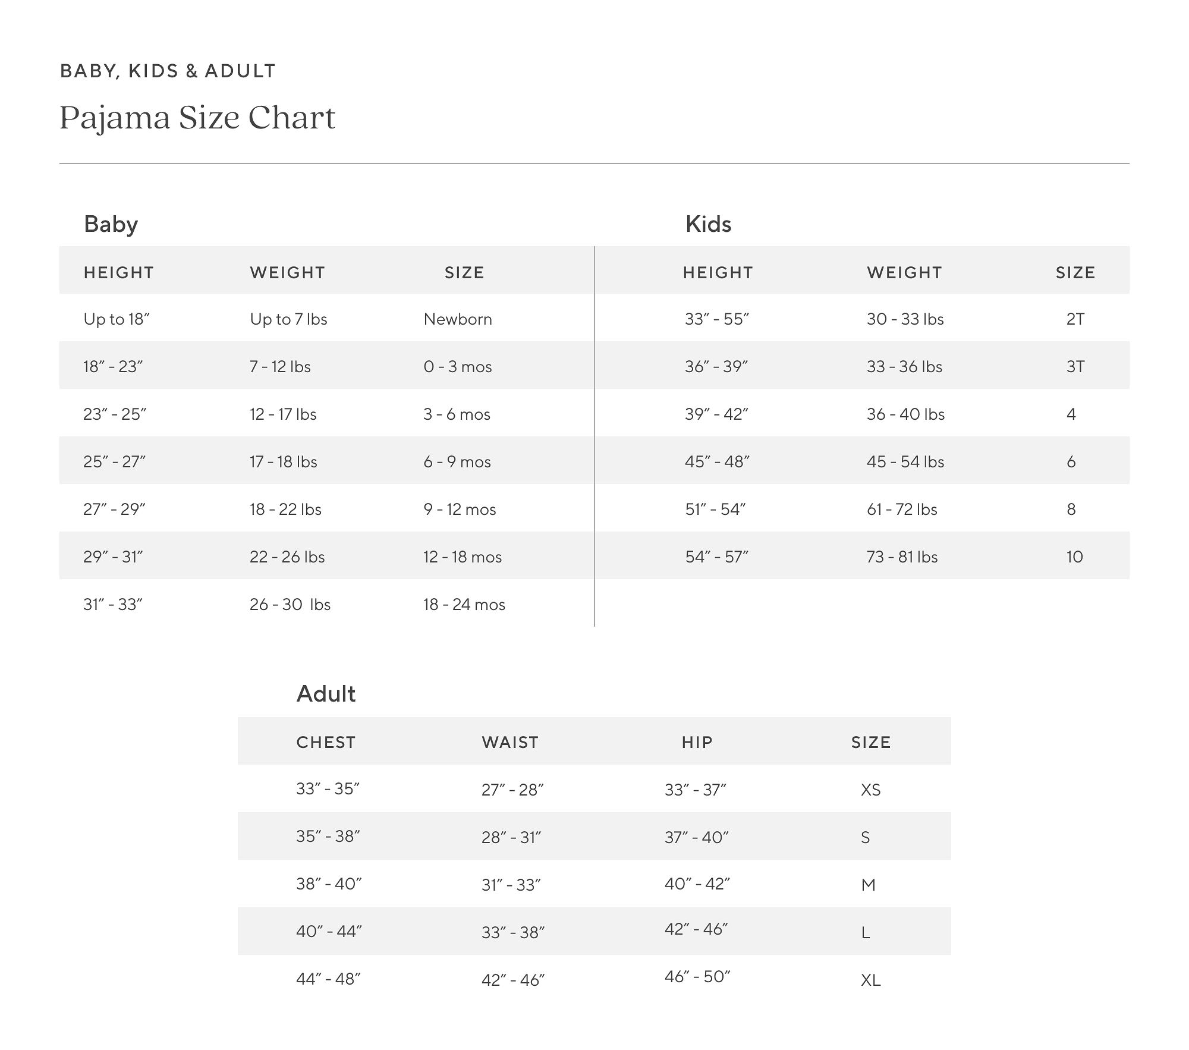Click the 61 - 72 lbs weight cell
The image size is (1189, 1050).
[x=902, y=510]
